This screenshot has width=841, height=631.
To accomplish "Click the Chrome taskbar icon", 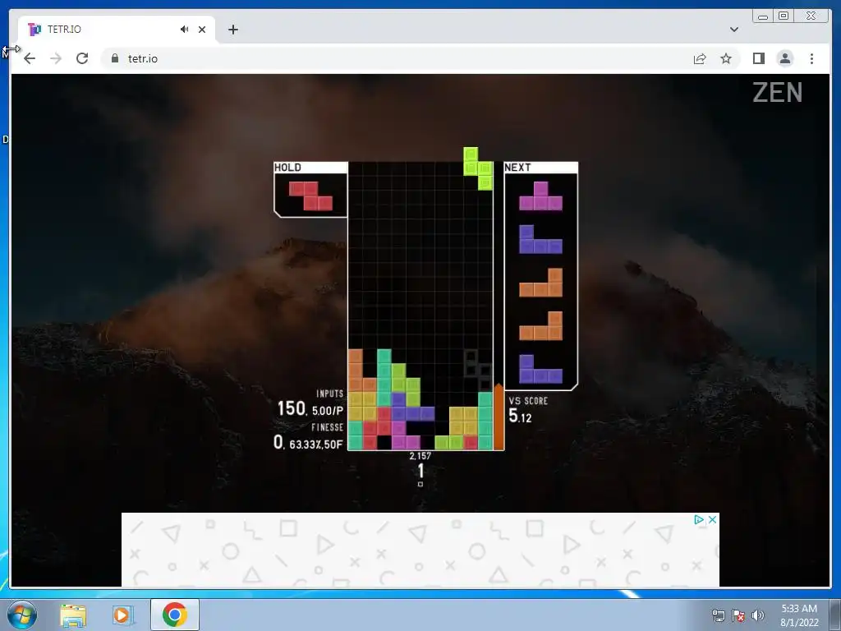I will (175, 615).
